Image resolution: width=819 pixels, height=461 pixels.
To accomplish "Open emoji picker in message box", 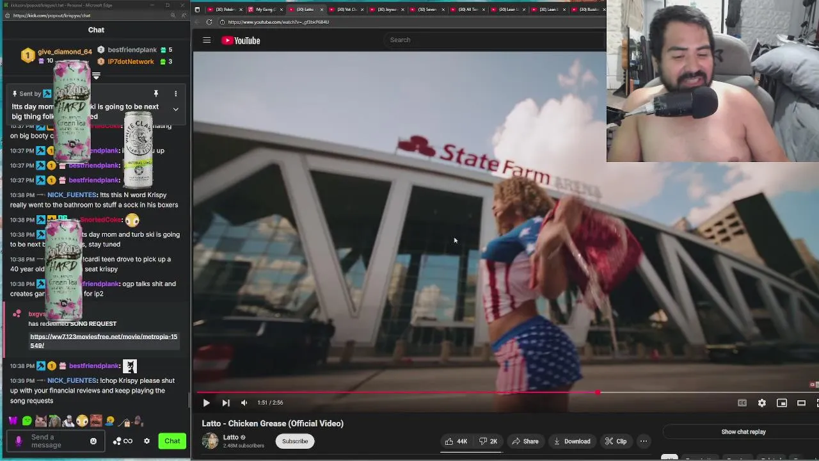I will [x=93, y=441].
